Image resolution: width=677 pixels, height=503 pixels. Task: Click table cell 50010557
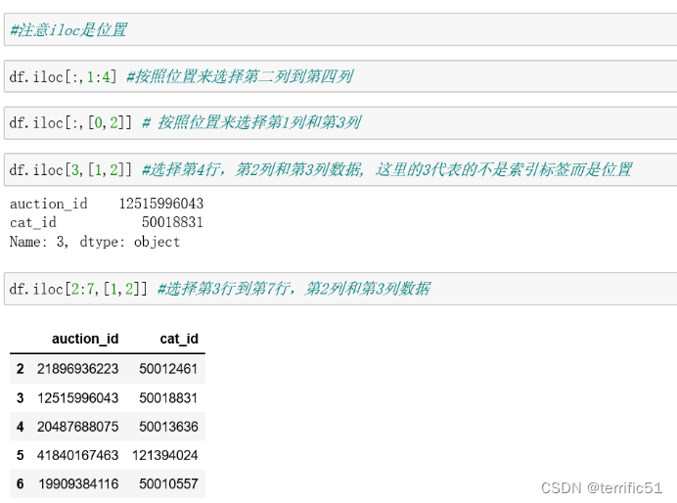tap(168, 483)
